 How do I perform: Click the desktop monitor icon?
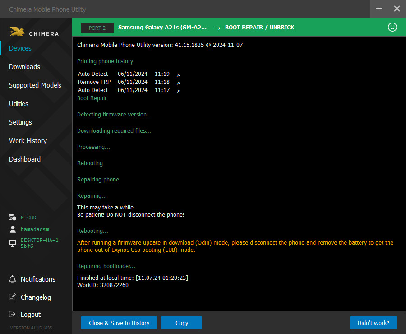coord(13,243)
